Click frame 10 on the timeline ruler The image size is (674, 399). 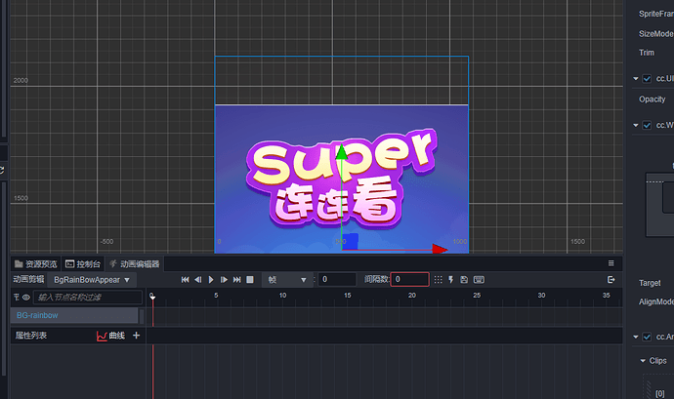[282, 296]
